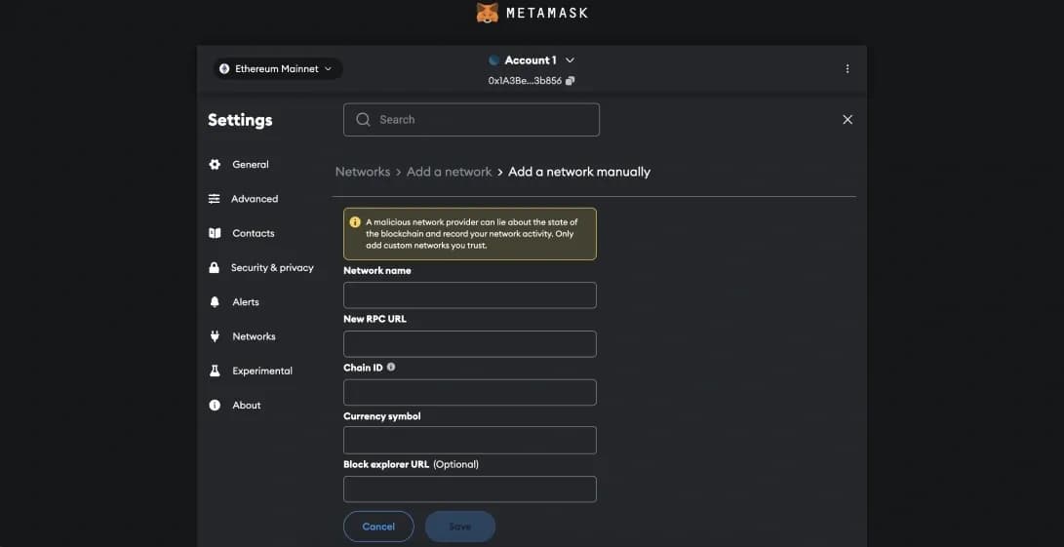The height and width of the screenshot is (547, 1064).
Task: Click the Advanced sliders icon
Action: (x=215, y=199)
